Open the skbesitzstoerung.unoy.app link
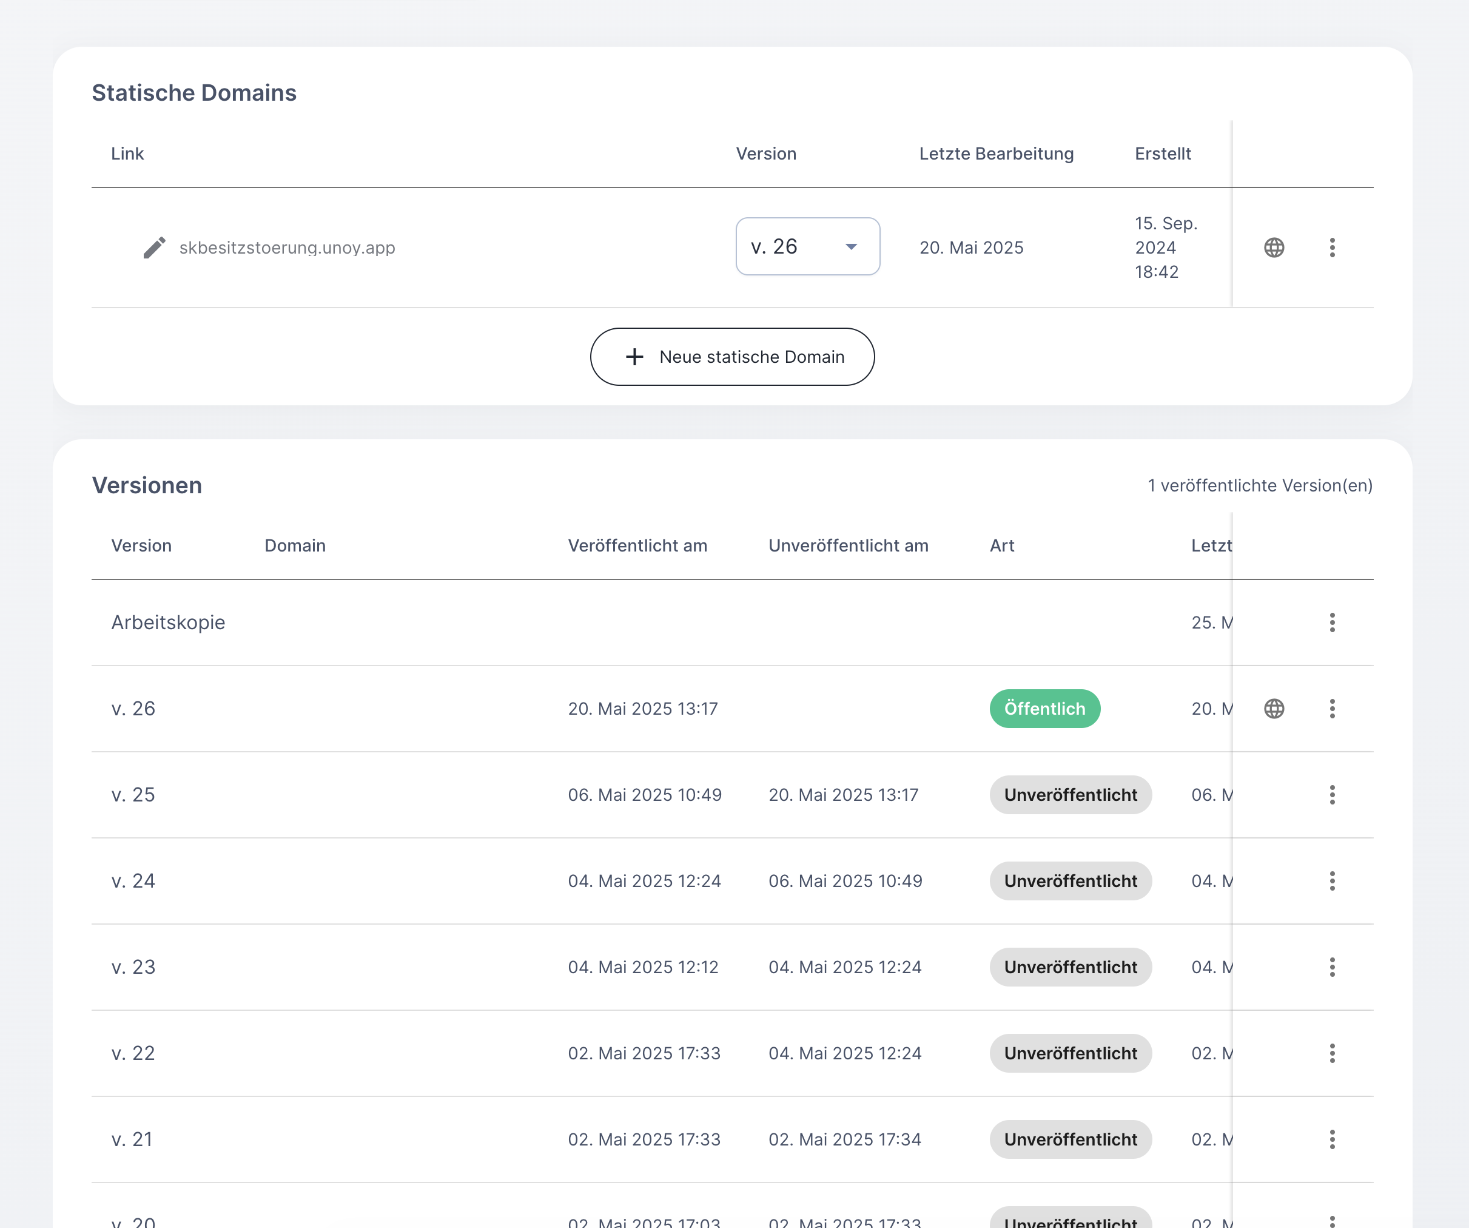Image resolution: width=1469 pixels, height=1228 pixels. 287,248
